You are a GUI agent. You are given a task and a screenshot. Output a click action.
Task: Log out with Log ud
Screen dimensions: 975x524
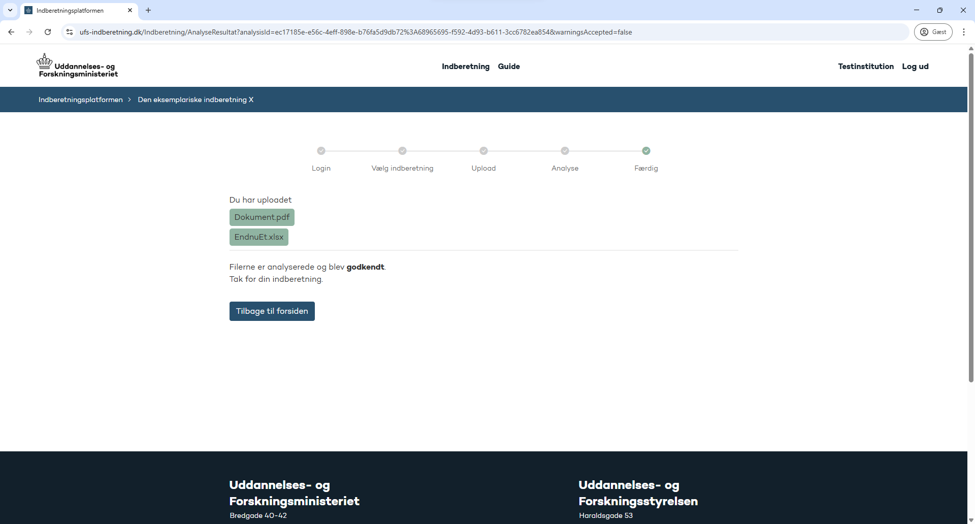pyautogui.click(x=915, y=67)
